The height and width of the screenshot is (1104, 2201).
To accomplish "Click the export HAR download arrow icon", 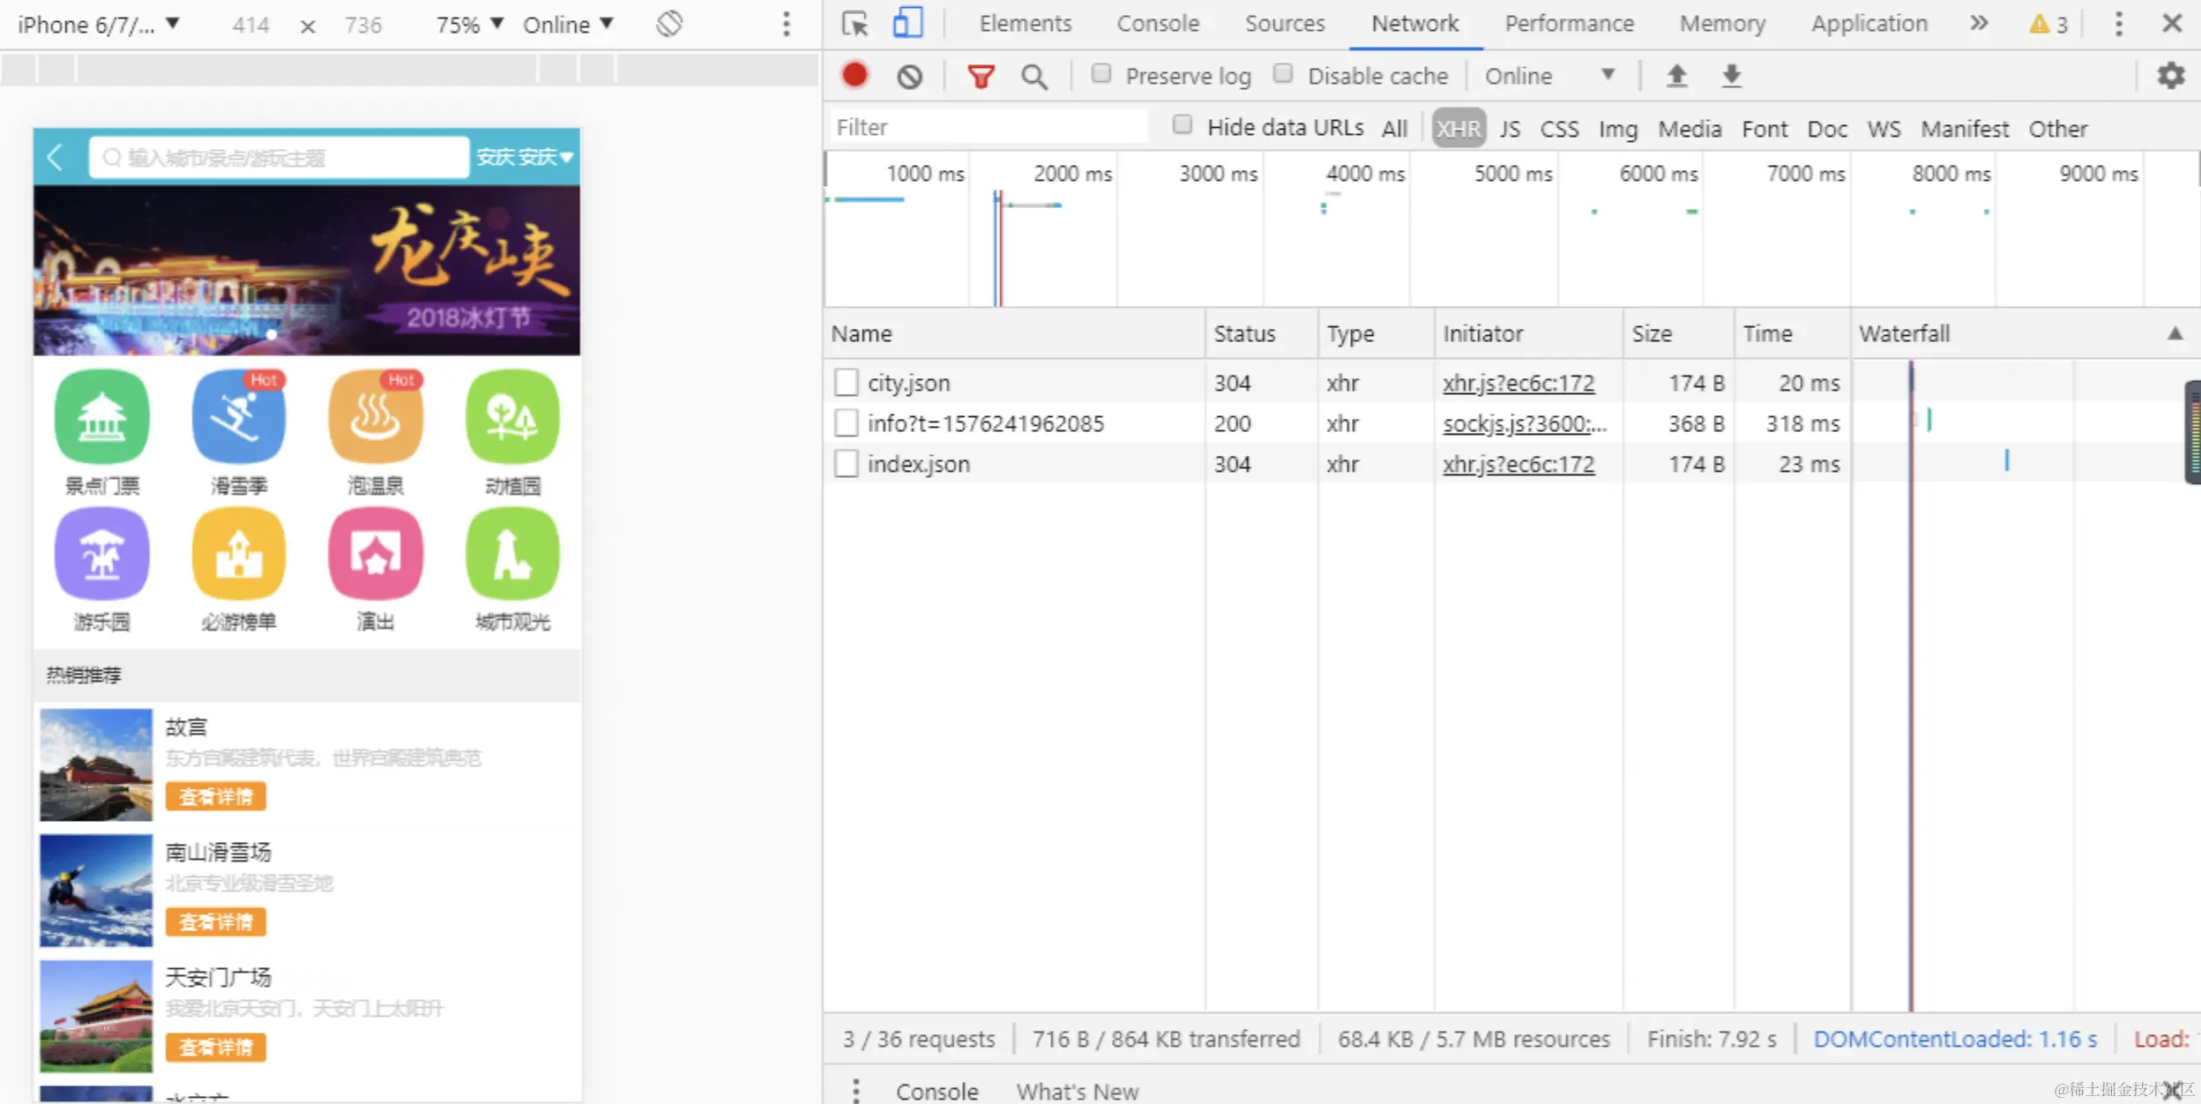I will (1731, 76).
